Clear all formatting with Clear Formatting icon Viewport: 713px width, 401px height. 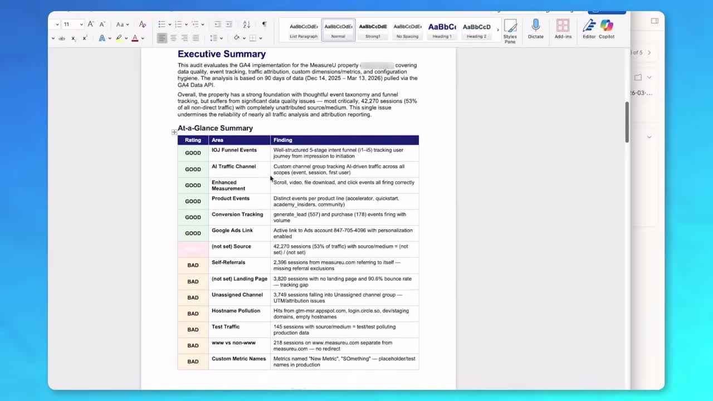click(x=143, y=25)
